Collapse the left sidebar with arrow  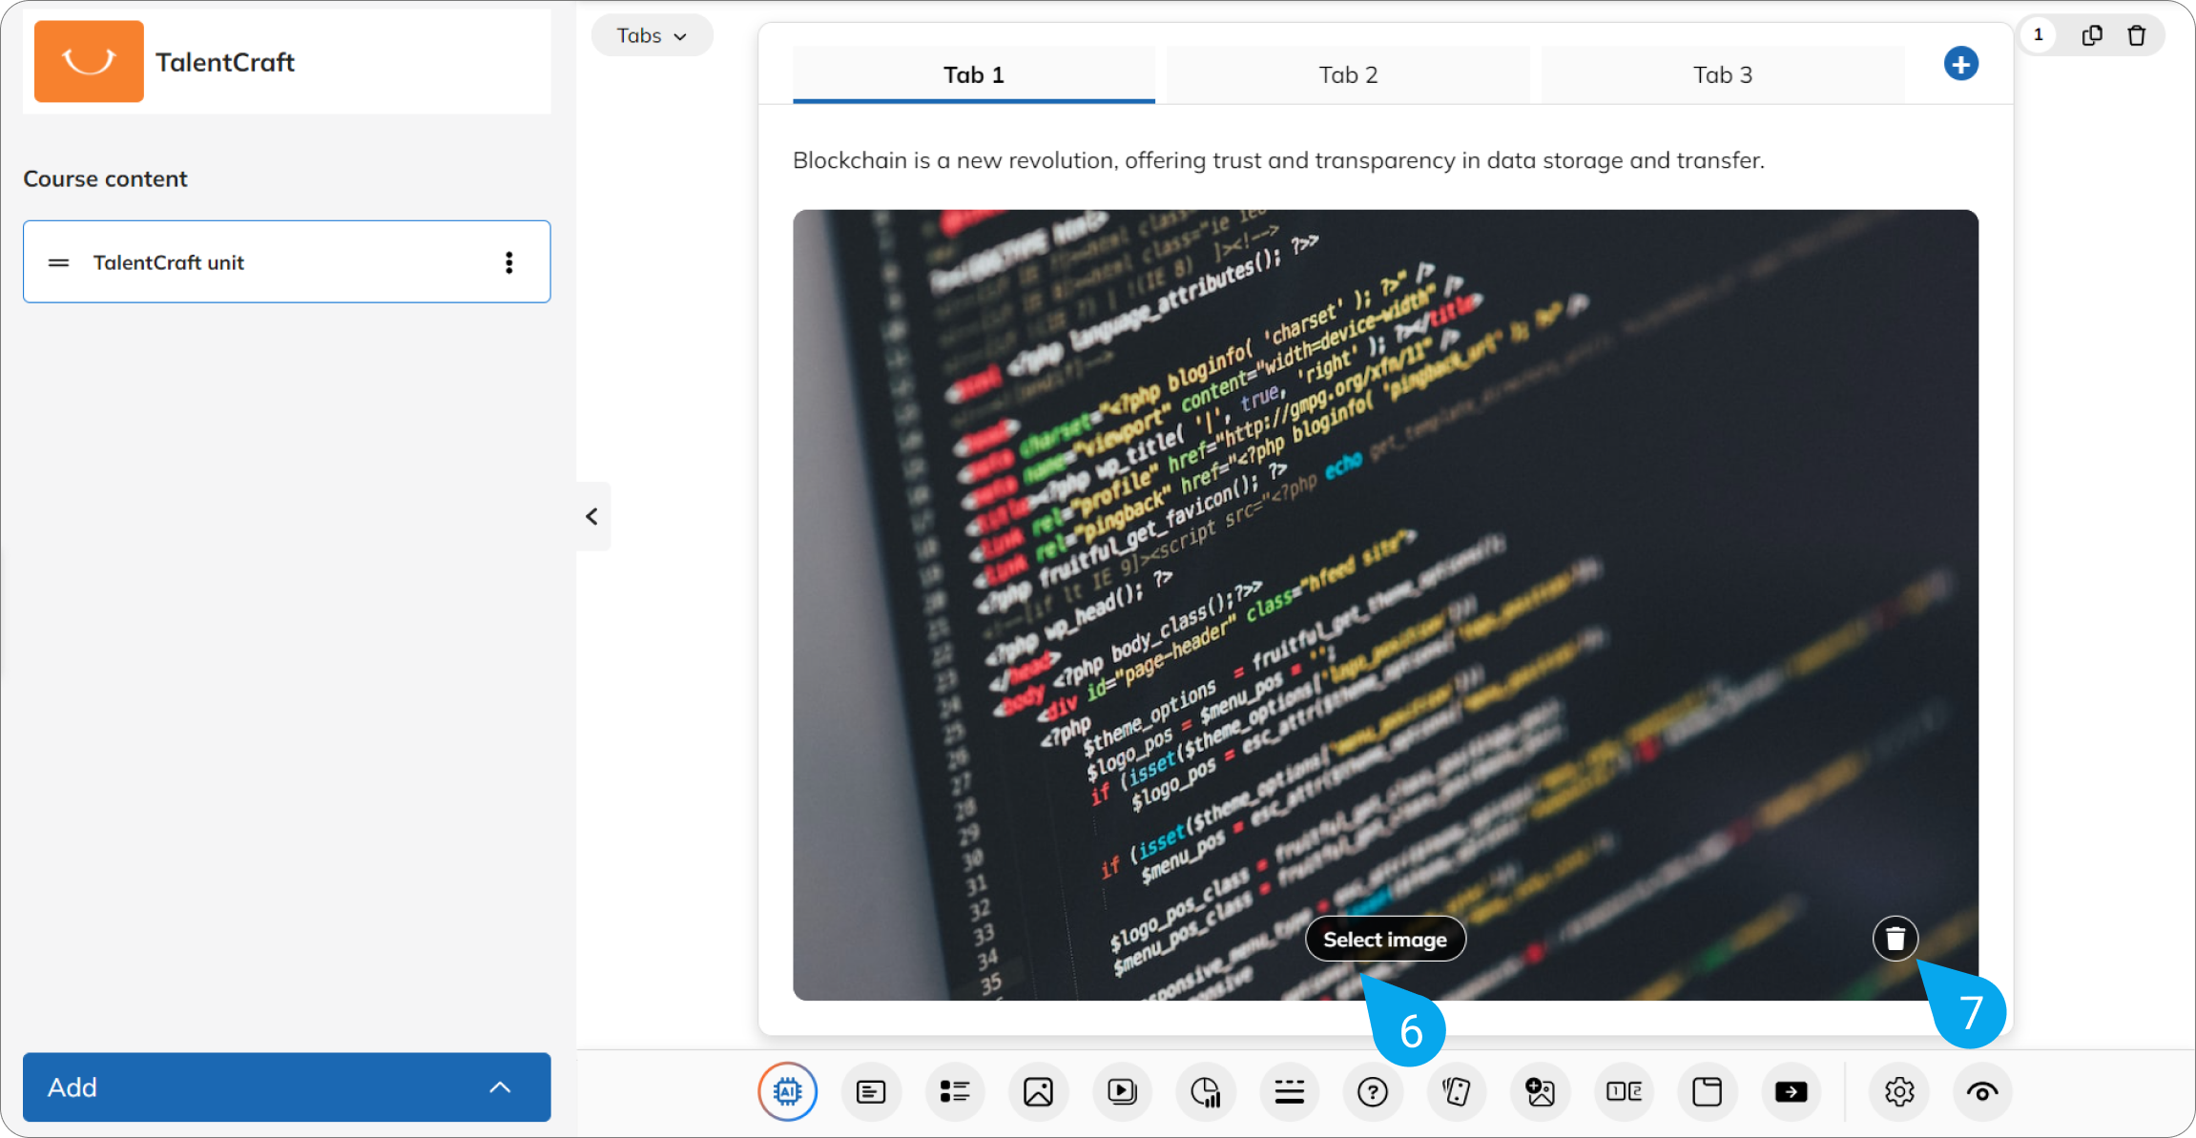coord(592,516)
